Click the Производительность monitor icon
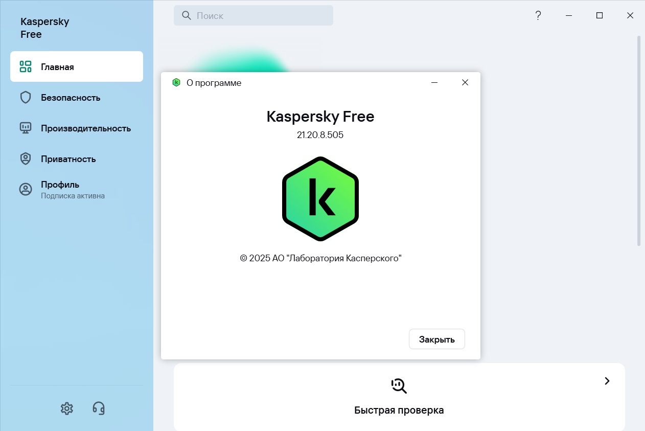Screen dimensions: 645x431 point(26,128)
